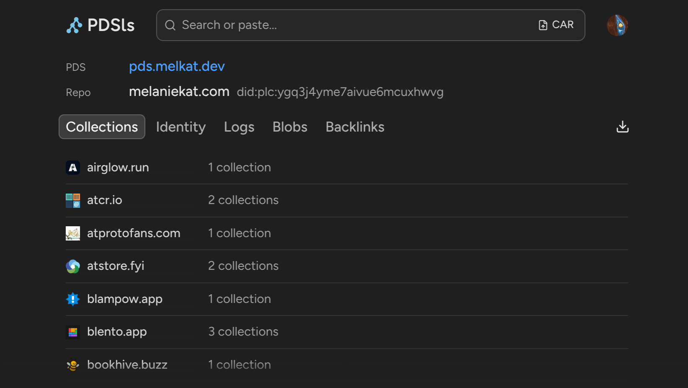Click the download repo icon
This screenshot has width=688, height=388.
623,127
